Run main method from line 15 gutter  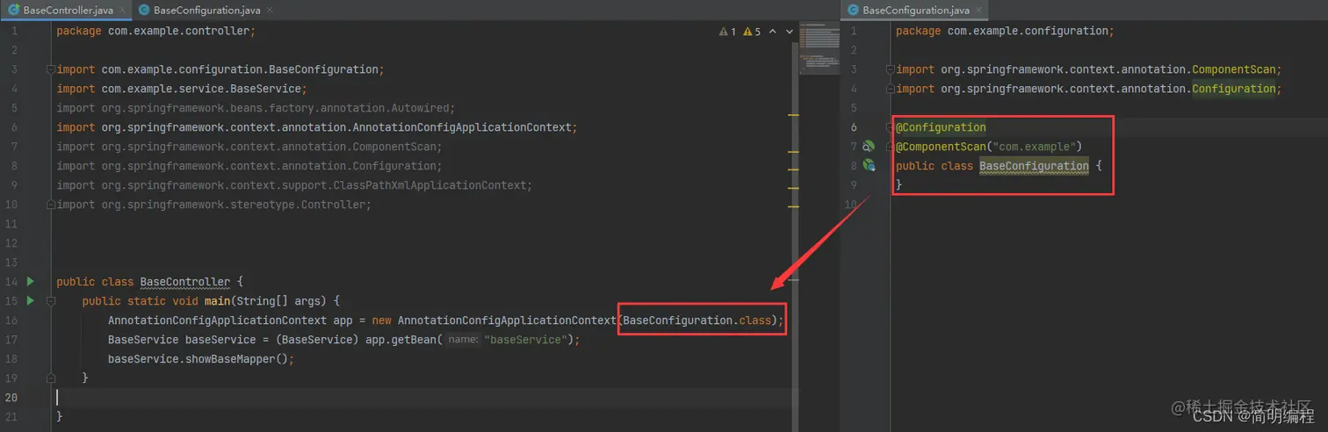pyautogui.click(x=31, y=301)
